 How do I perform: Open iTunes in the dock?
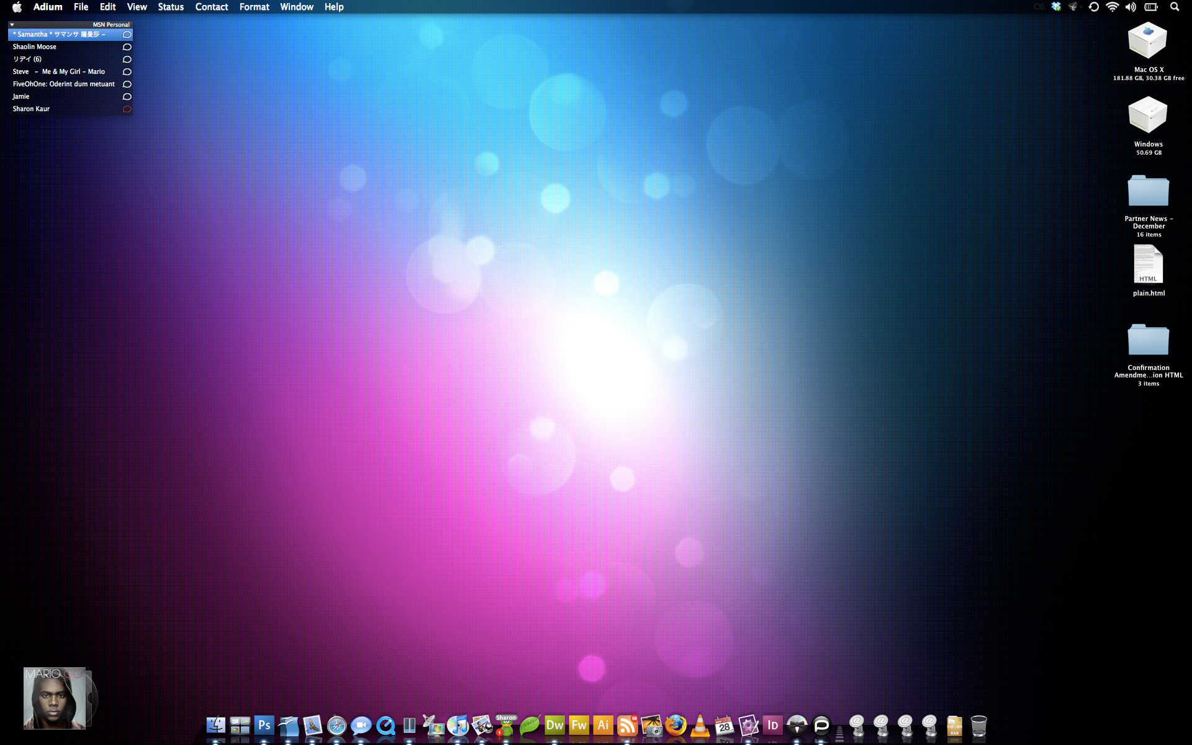458,725
